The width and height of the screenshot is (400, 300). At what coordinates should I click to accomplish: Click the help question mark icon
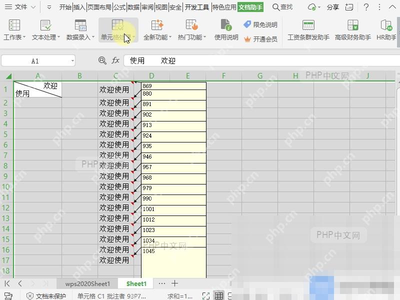(366, 7)
